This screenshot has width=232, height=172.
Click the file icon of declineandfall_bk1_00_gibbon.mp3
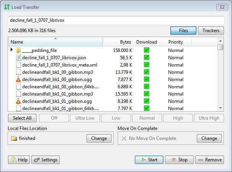point(18,72)
